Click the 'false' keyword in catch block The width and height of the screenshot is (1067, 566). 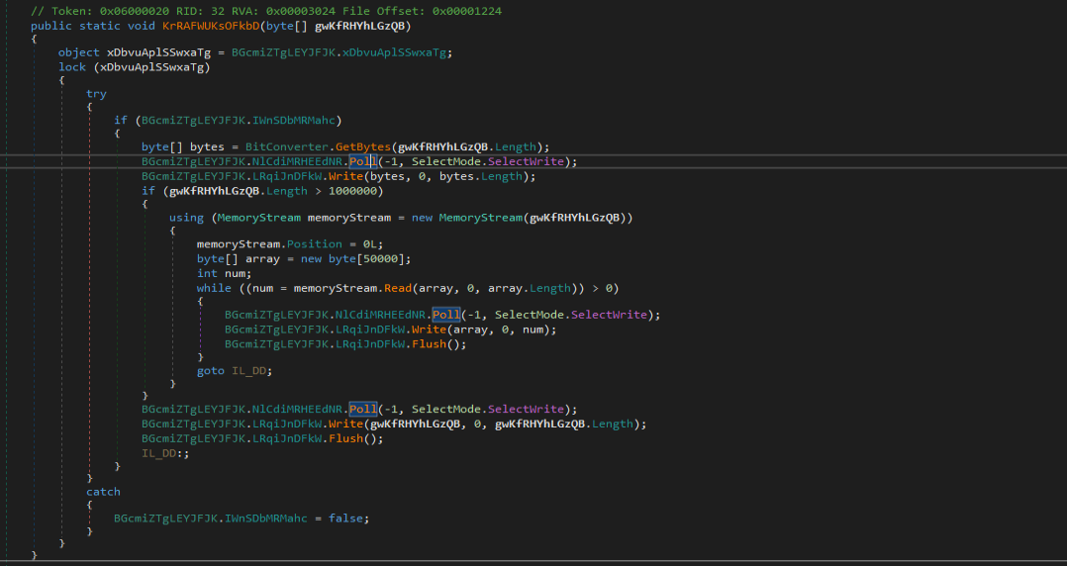pos(345,519)
